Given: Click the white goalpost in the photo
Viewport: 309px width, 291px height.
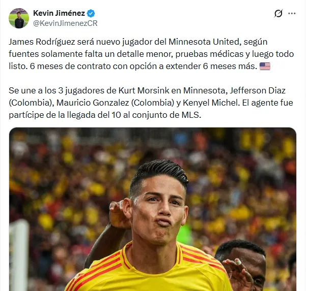Looking at the screenshot, I should (19, 253).
